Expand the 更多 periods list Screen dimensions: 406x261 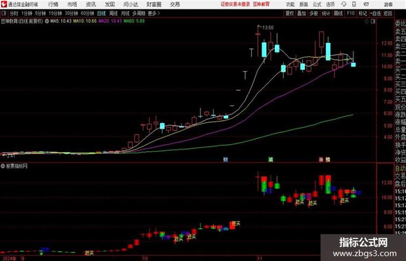coord(153,13)
